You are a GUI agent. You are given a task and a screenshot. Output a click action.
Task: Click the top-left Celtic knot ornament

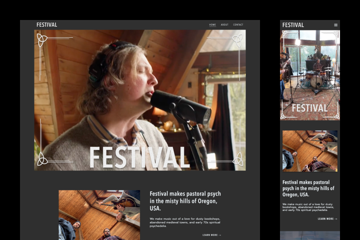coord(42,40)
